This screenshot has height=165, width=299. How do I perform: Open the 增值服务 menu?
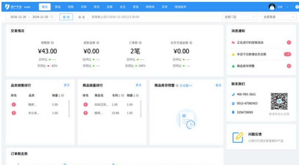point(180,7)
